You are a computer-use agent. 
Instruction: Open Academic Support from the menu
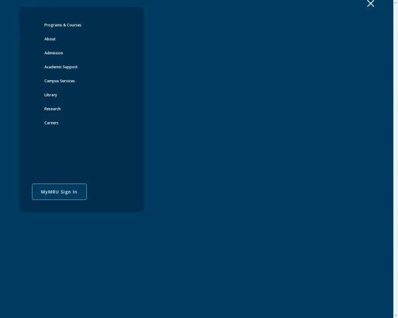(x=60, y=67)
